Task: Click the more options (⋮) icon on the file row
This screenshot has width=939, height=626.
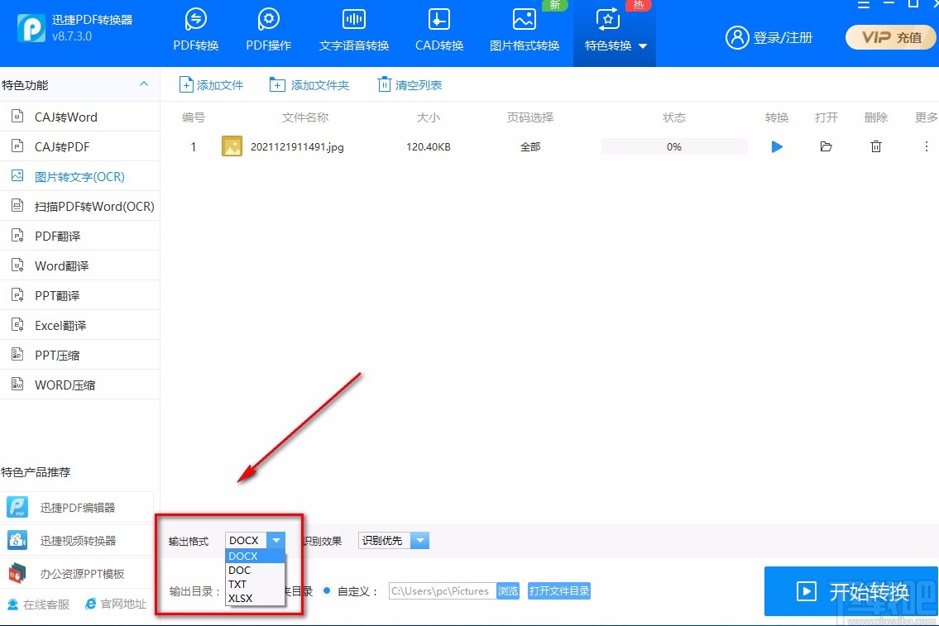Action: [926, 146]
